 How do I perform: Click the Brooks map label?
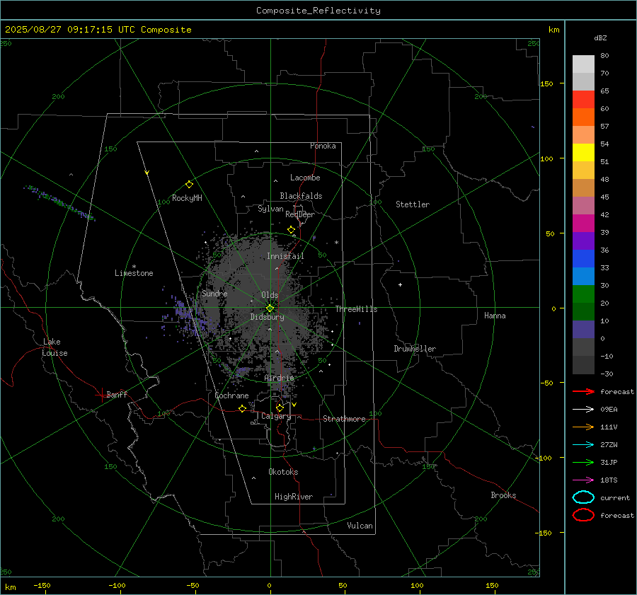click(x=503, y=495)
